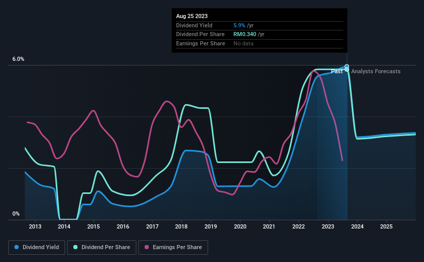Click the 2017 x-axis label
Image resolution: width=424 pixels, height=262 pixels.
(152, 226)
